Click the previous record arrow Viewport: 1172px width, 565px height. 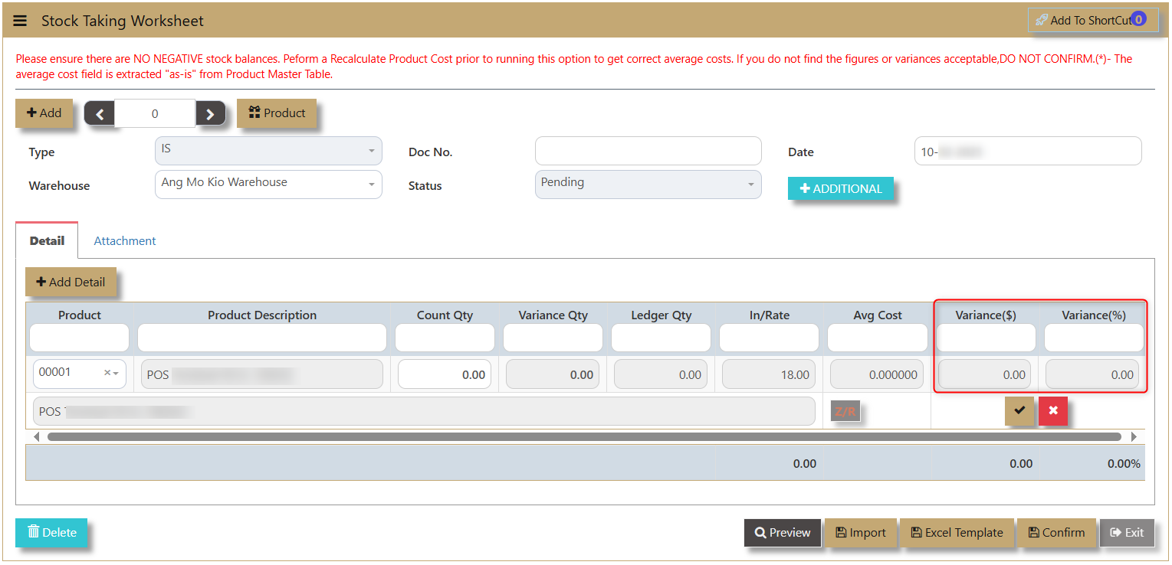coord(99,114)
